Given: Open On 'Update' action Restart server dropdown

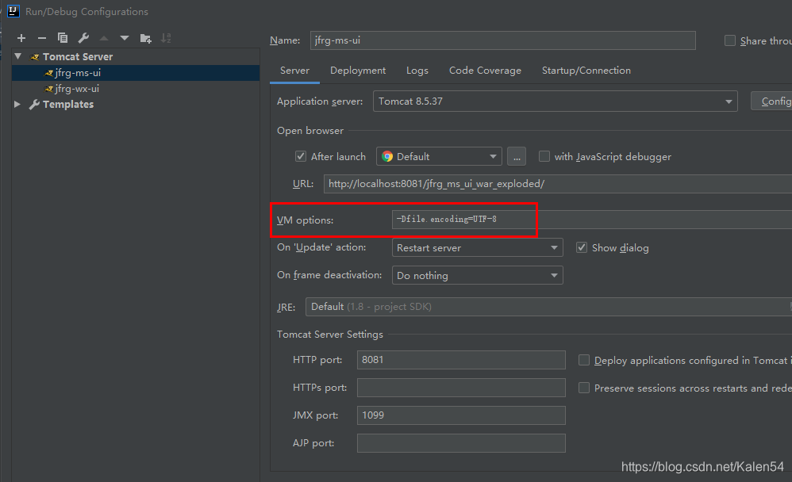Looking at the screenshot, I should click(477, 248).
